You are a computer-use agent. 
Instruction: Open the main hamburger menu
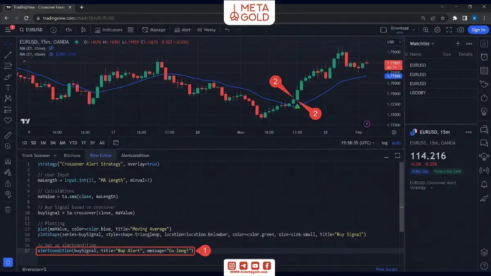tap(8, 30)
